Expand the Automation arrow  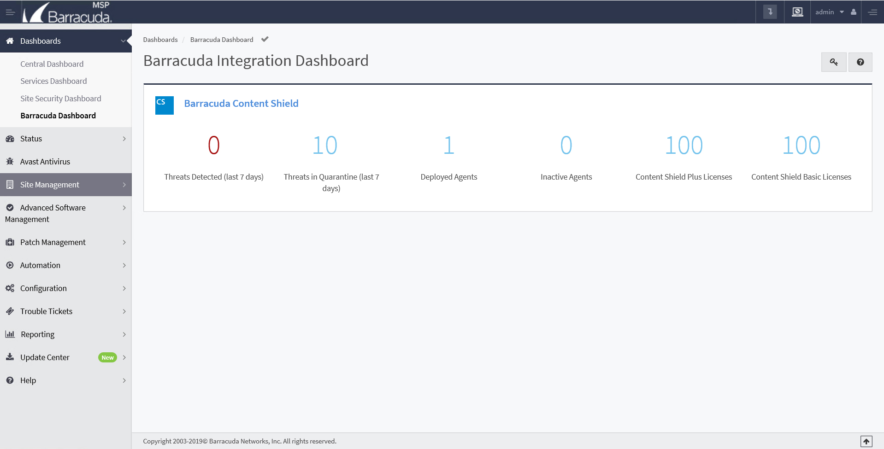(124, 265)
